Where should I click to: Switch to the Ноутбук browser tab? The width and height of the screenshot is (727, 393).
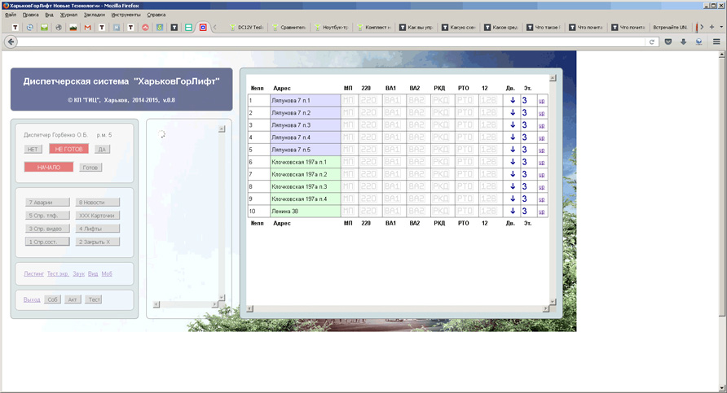(332, 27)
